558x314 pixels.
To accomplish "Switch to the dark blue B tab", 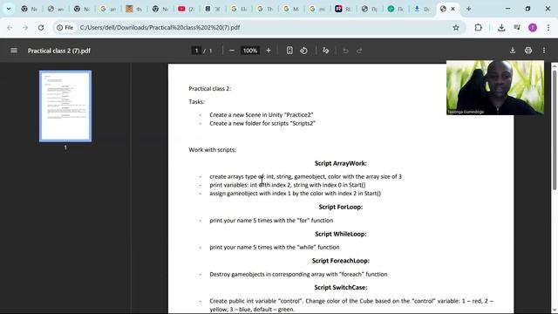I will click(x=213, y=9).
